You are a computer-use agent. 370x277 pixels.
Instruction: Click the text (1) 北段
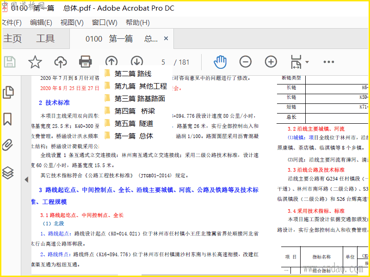pyautogui.click(x=53, y=223)
